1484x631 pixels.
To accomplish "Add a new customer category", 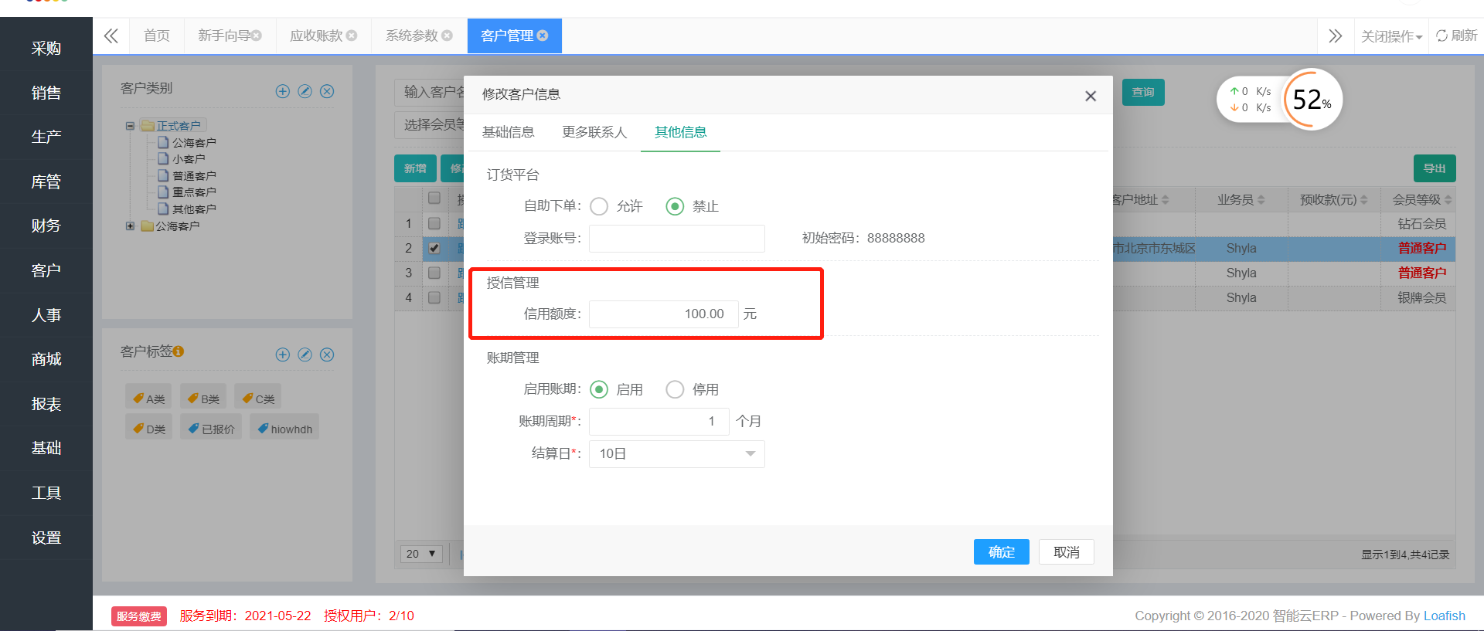I will (x=283, y=91).
